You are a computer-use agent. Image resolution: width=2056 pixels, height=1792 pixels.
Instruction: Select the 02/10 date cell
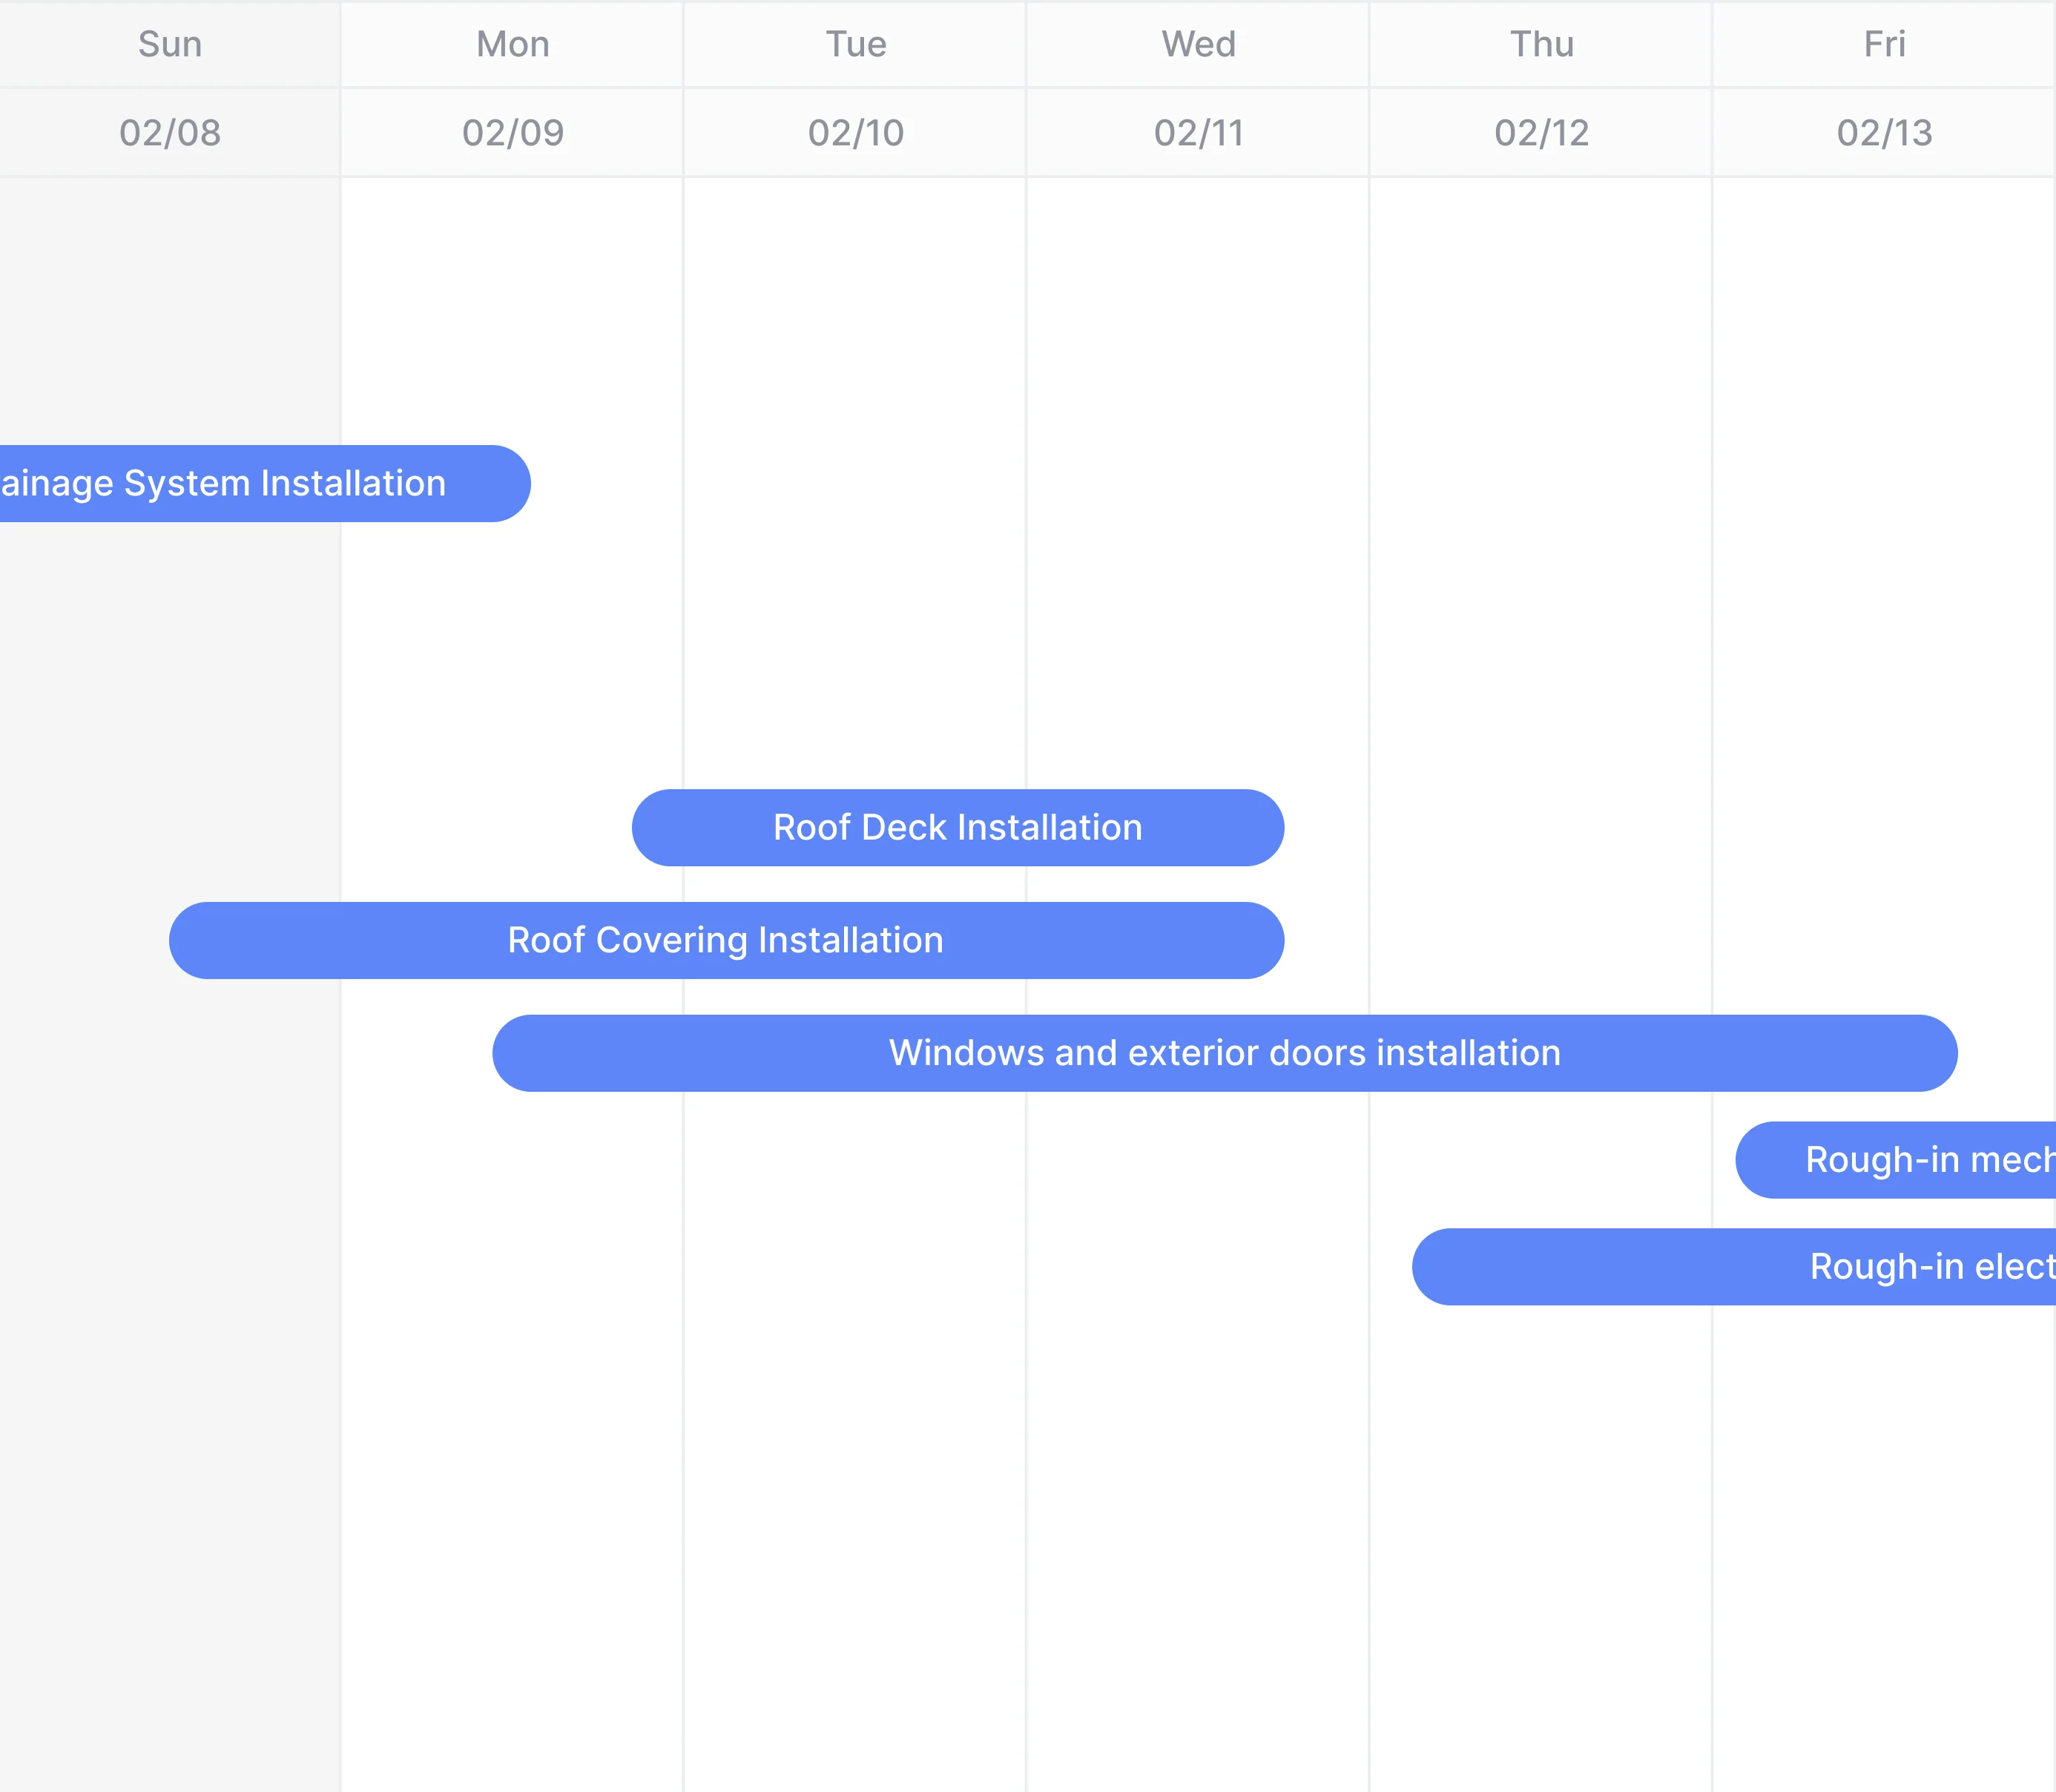click(856, 133)
